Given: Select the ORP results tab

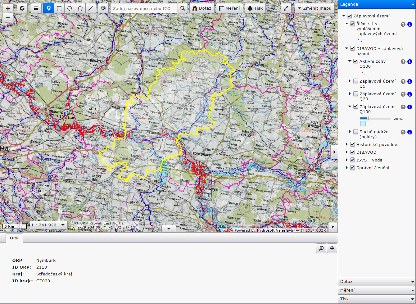Looking at the screenshot, I should pos(14,238).
